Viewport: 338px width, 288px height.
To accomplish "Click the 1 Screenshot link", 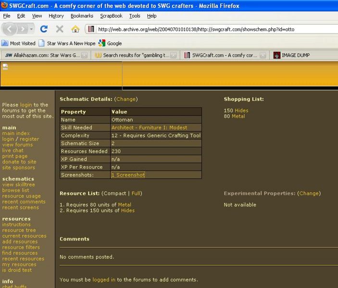I will (x=128, y=175).
